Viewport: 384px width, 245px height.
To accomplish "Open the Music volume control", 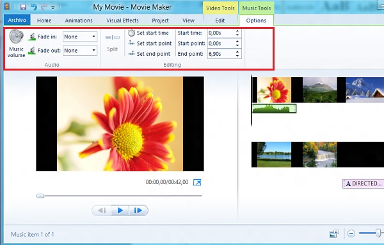I will pyautogui.click(x=16, y=44).
